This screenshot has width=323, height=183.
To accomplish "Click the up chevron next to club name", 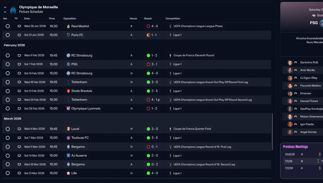I will [x=5, y=7].
